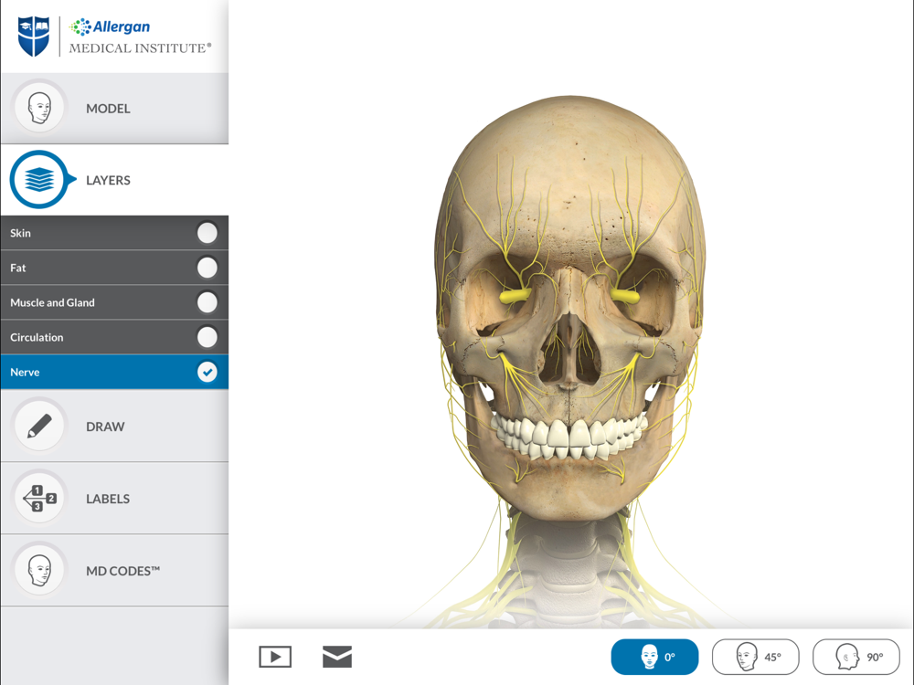The image size is (914, 685).
Task: Enable the Circulation layer toggle
Action: [207, 337]
